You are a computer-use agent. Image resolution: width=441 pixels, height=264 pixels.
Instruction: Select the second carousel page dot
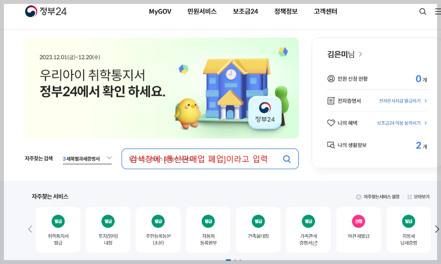(x=235, y=260)
